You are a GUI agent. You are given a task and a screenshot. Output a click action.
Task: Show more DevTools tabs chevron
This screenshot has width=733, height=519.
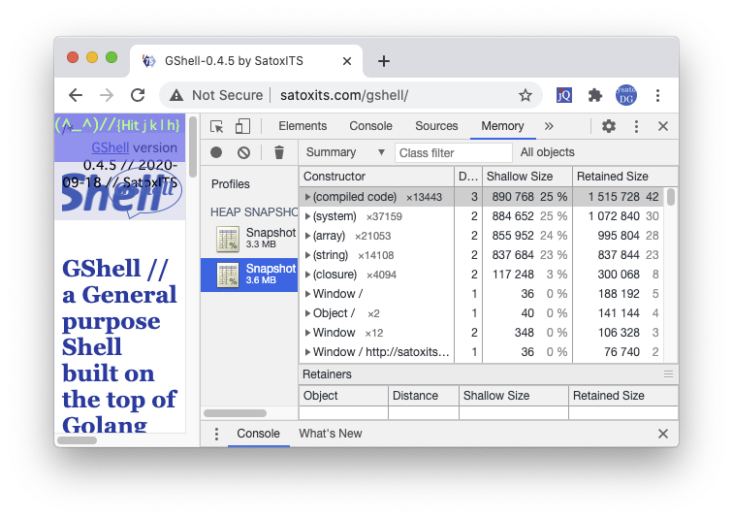(549, 126)
